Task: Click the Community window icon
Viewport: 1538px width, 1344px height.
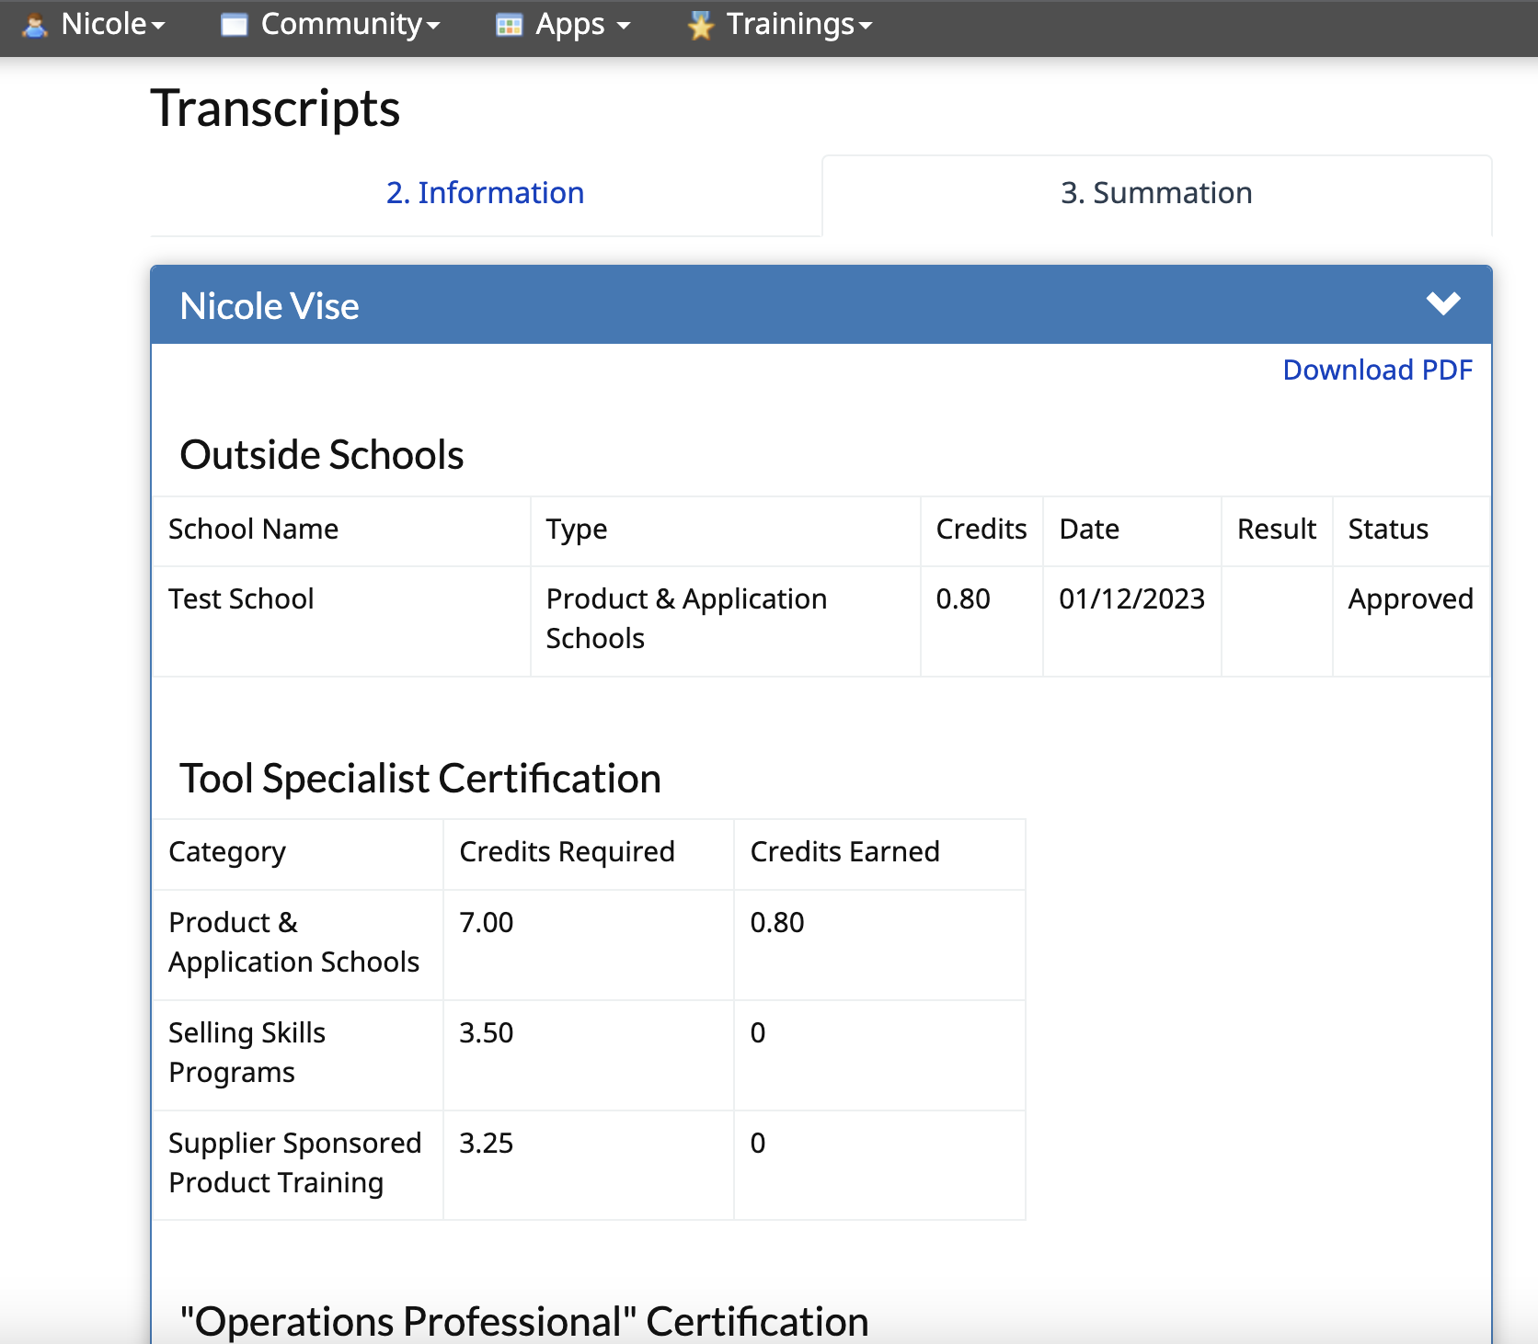Action: click(234, 25)
